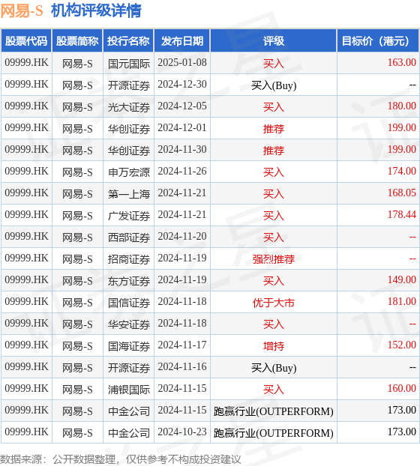Click the 投行名称 column header
Screen dimensions: 420x466
click(128, 40)
